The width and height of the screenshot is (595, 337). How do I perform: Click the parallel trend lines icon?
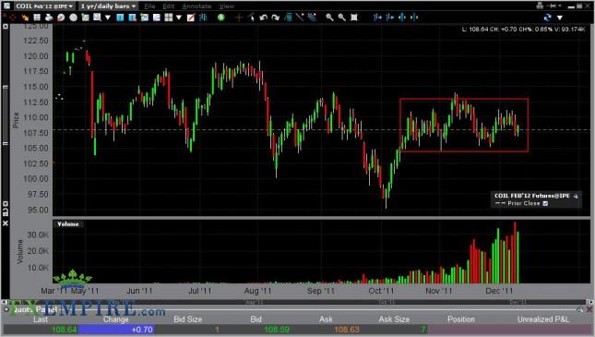[x=313, y=18]
